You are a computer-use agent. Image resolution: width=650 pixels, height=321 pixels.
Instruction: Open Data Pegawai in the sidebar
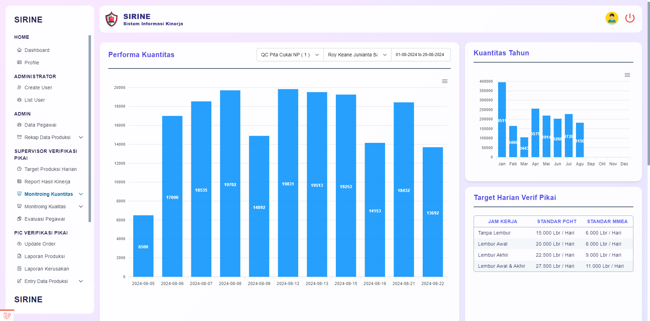pos(40,125)
